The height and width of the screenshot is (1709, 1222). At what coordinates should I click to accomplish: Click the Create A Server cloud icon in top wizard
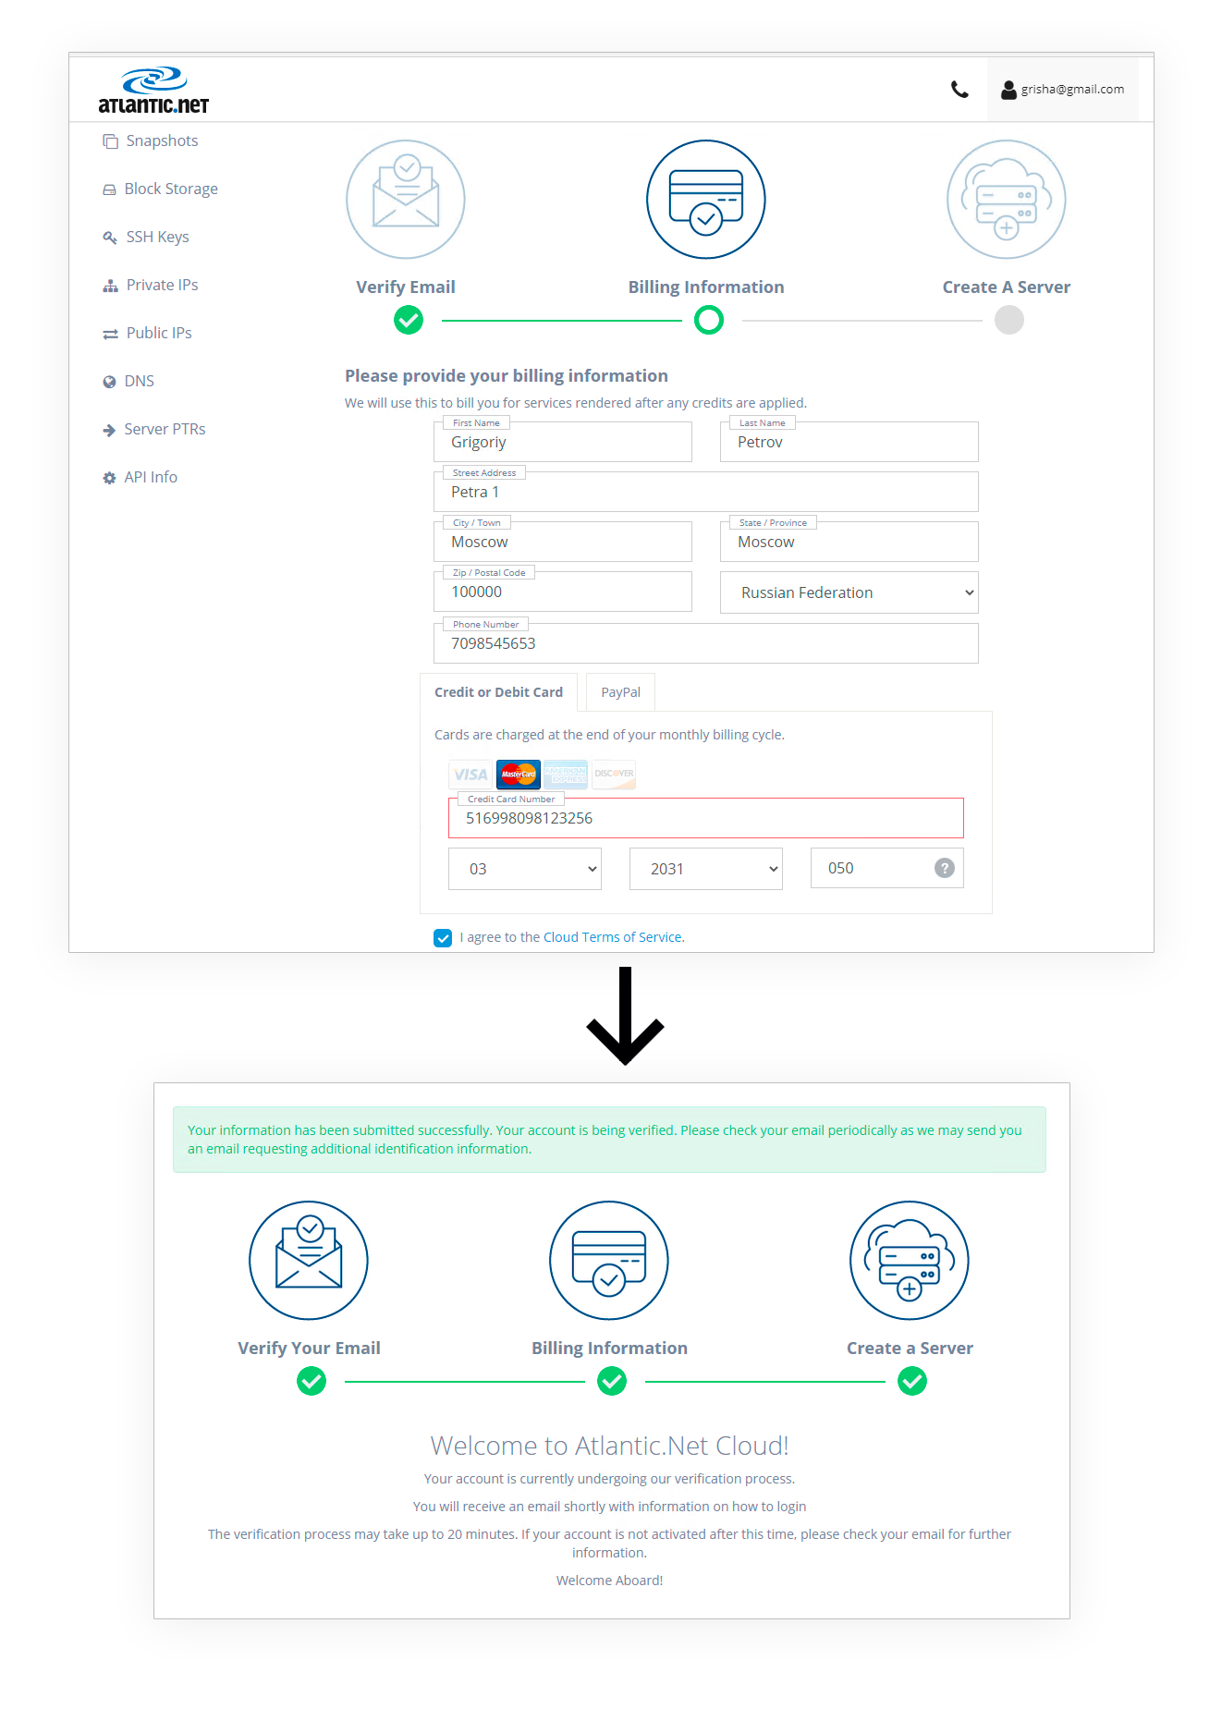point(1007,200)
